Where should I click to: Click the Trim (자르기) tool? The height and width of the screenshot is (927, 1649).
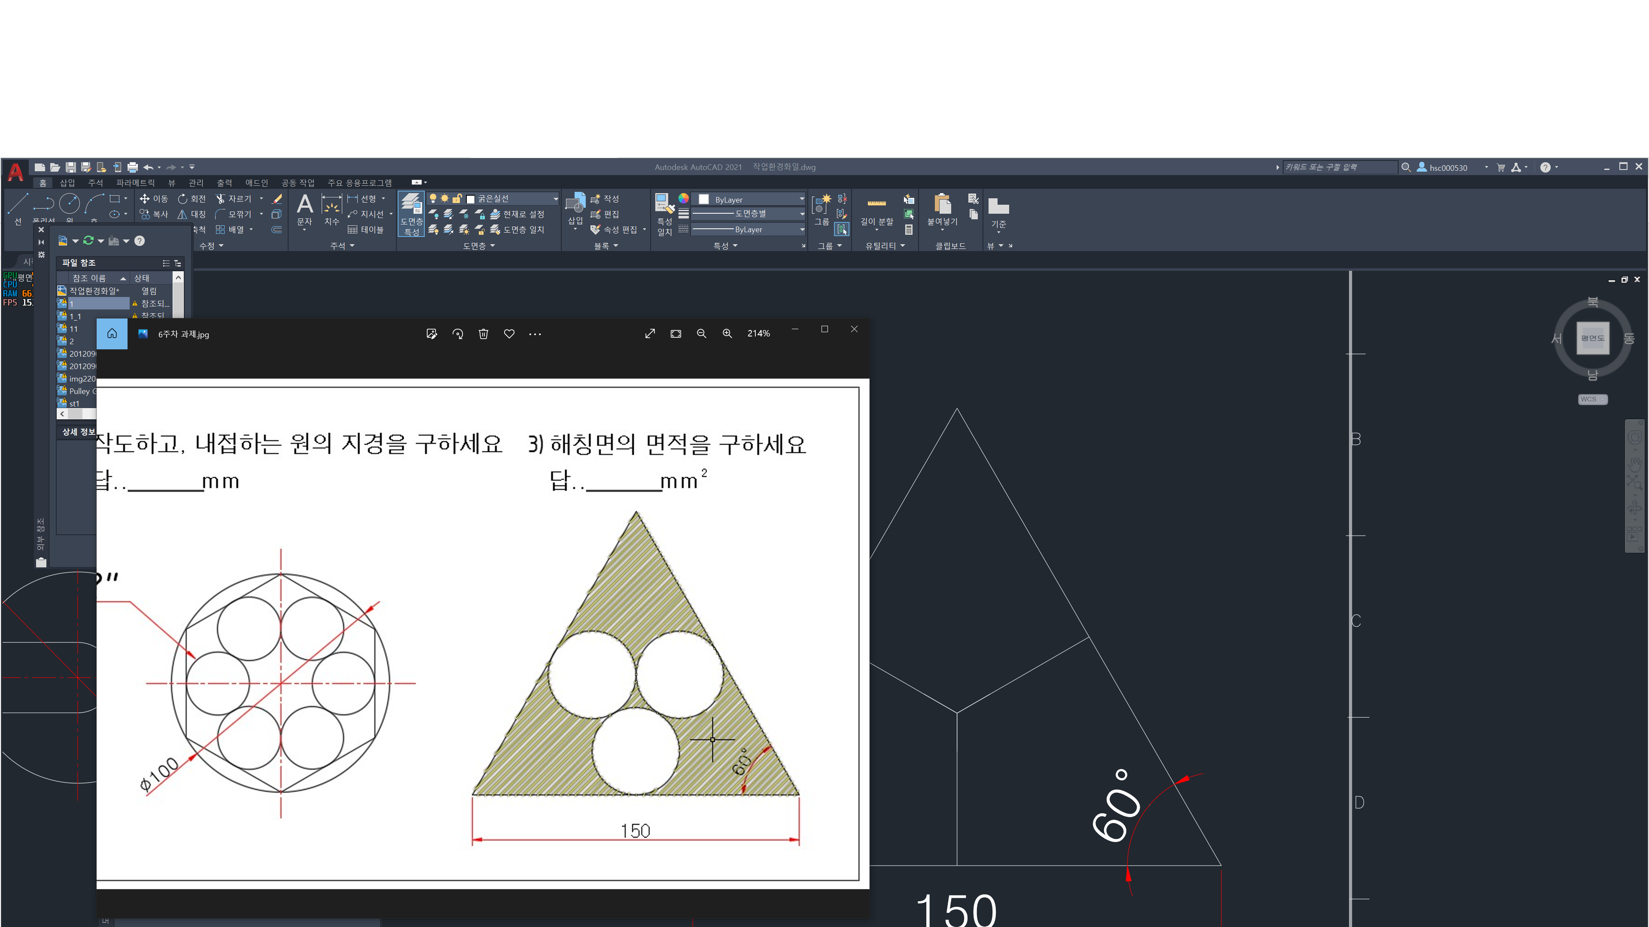coord(234,199)
